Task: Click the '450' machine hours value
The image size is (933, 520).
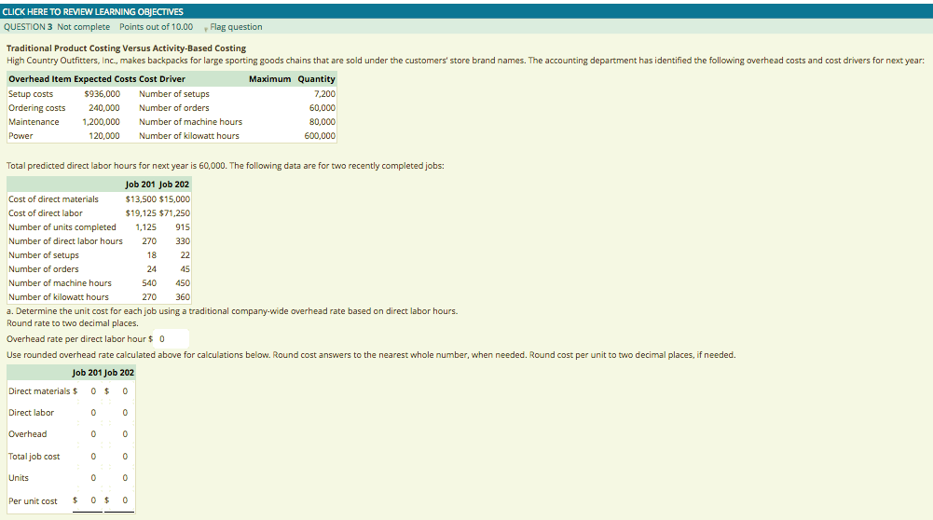Action: point(183,283)
